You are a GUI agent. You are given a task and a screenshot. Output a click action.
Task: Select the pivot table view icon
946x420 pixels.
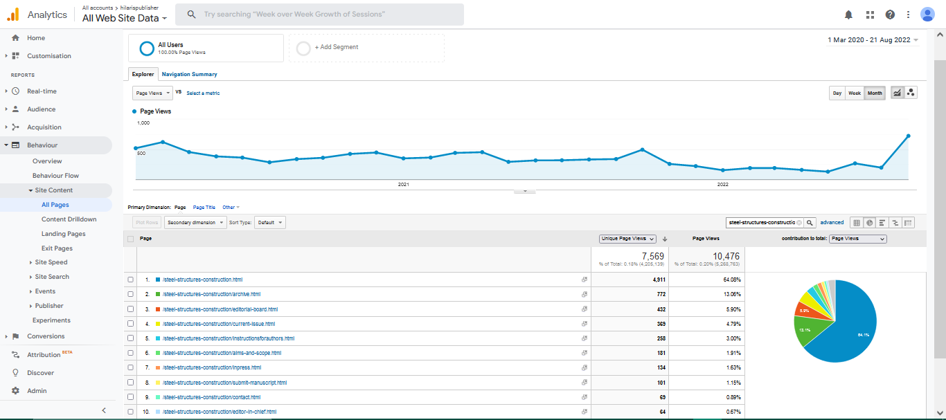[908, 223]
